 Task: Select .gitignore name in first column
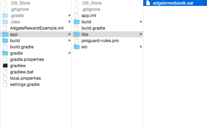tap(19, 9)
